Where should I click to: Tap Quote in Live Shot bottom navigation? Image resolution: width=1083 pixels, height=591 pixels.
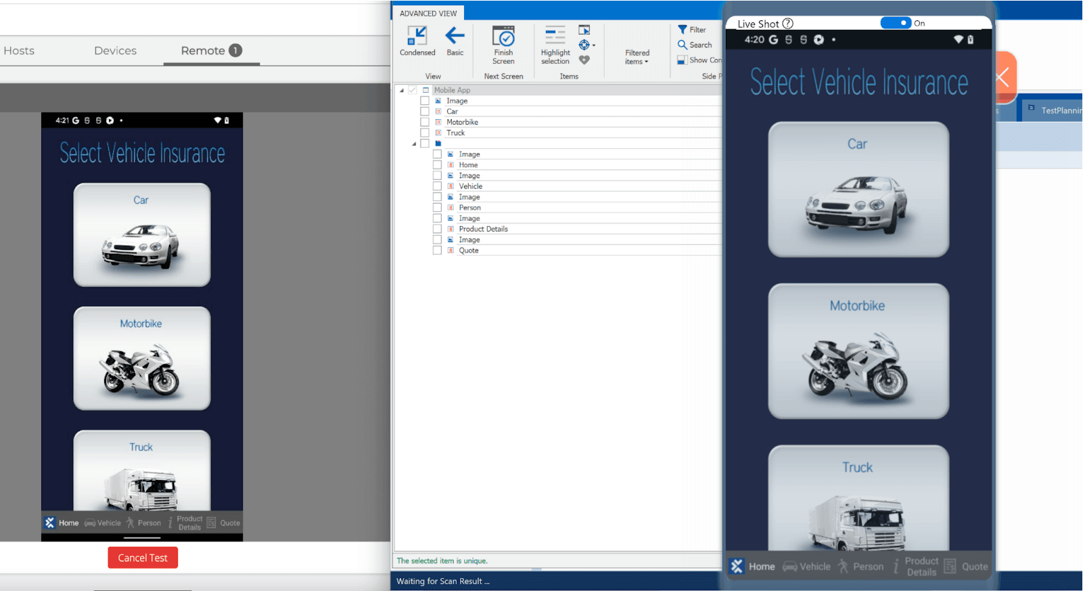click(966, 567)
